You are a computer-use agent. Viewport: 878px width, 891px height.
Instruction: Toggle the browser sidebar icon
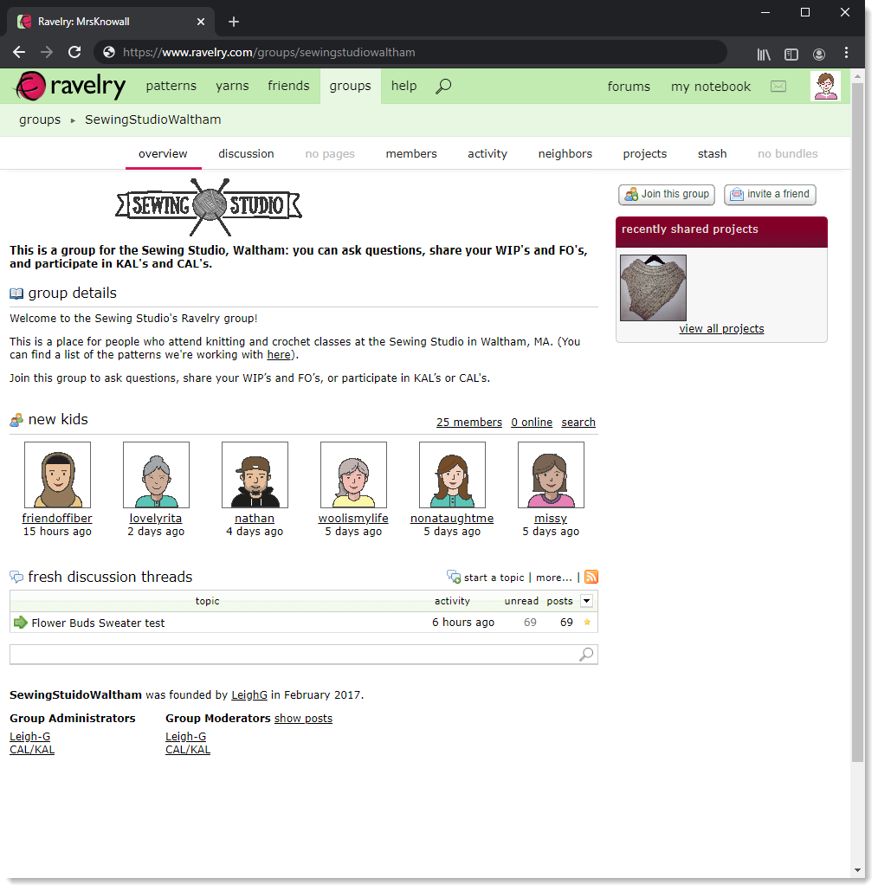click(x=791, y=54)
